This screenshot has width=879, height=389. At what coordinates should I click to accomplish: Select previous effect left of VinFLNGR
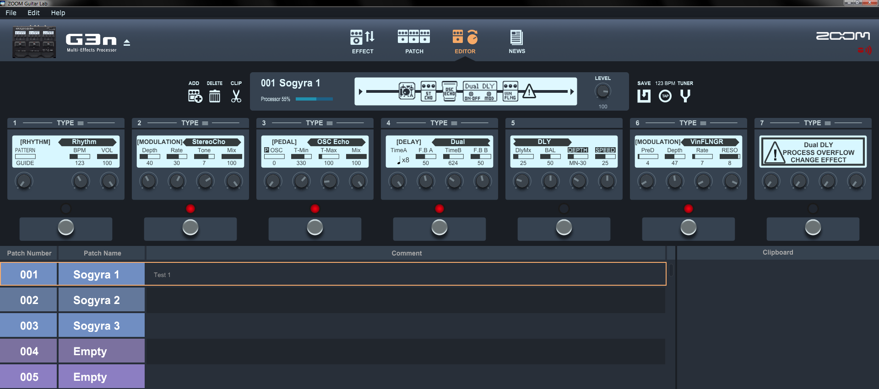tap(684, 142)
